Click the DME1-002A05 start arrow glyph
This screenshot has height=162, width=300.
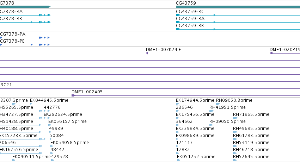[73, 95]
